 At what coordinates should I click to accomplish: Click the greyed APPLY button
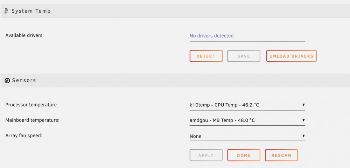pos(206,155)
